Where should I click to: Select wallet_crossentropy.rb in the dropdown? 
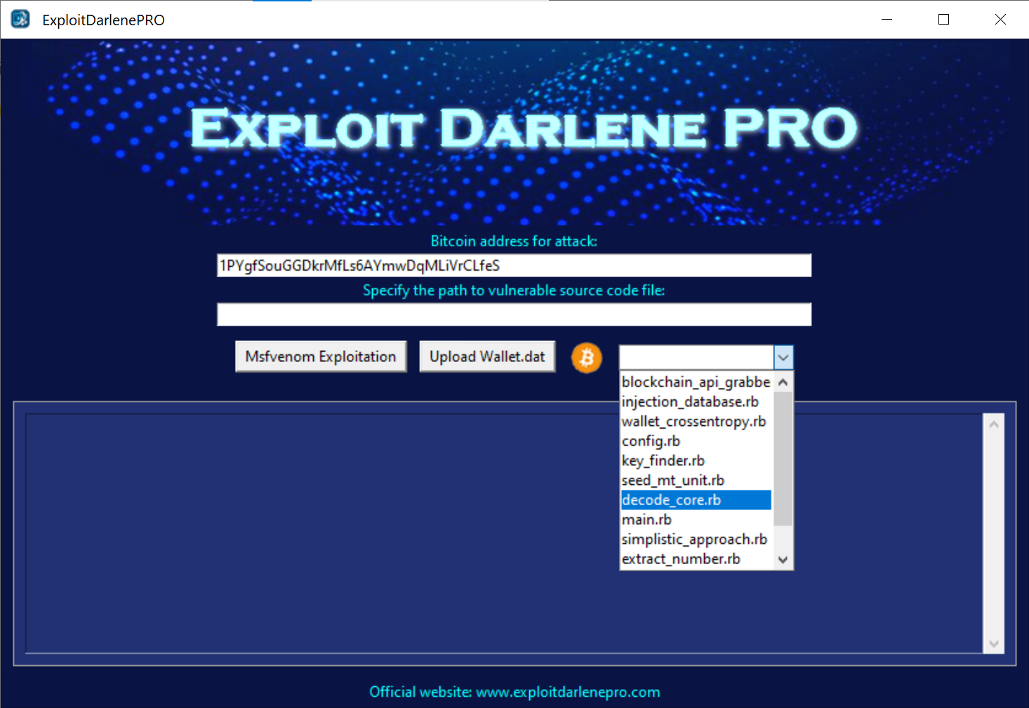(x=696, y=421)
